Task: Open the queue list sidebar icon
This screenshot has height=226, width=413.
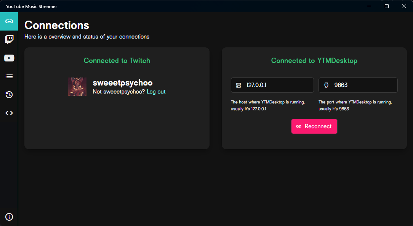Action: [9, 76]
